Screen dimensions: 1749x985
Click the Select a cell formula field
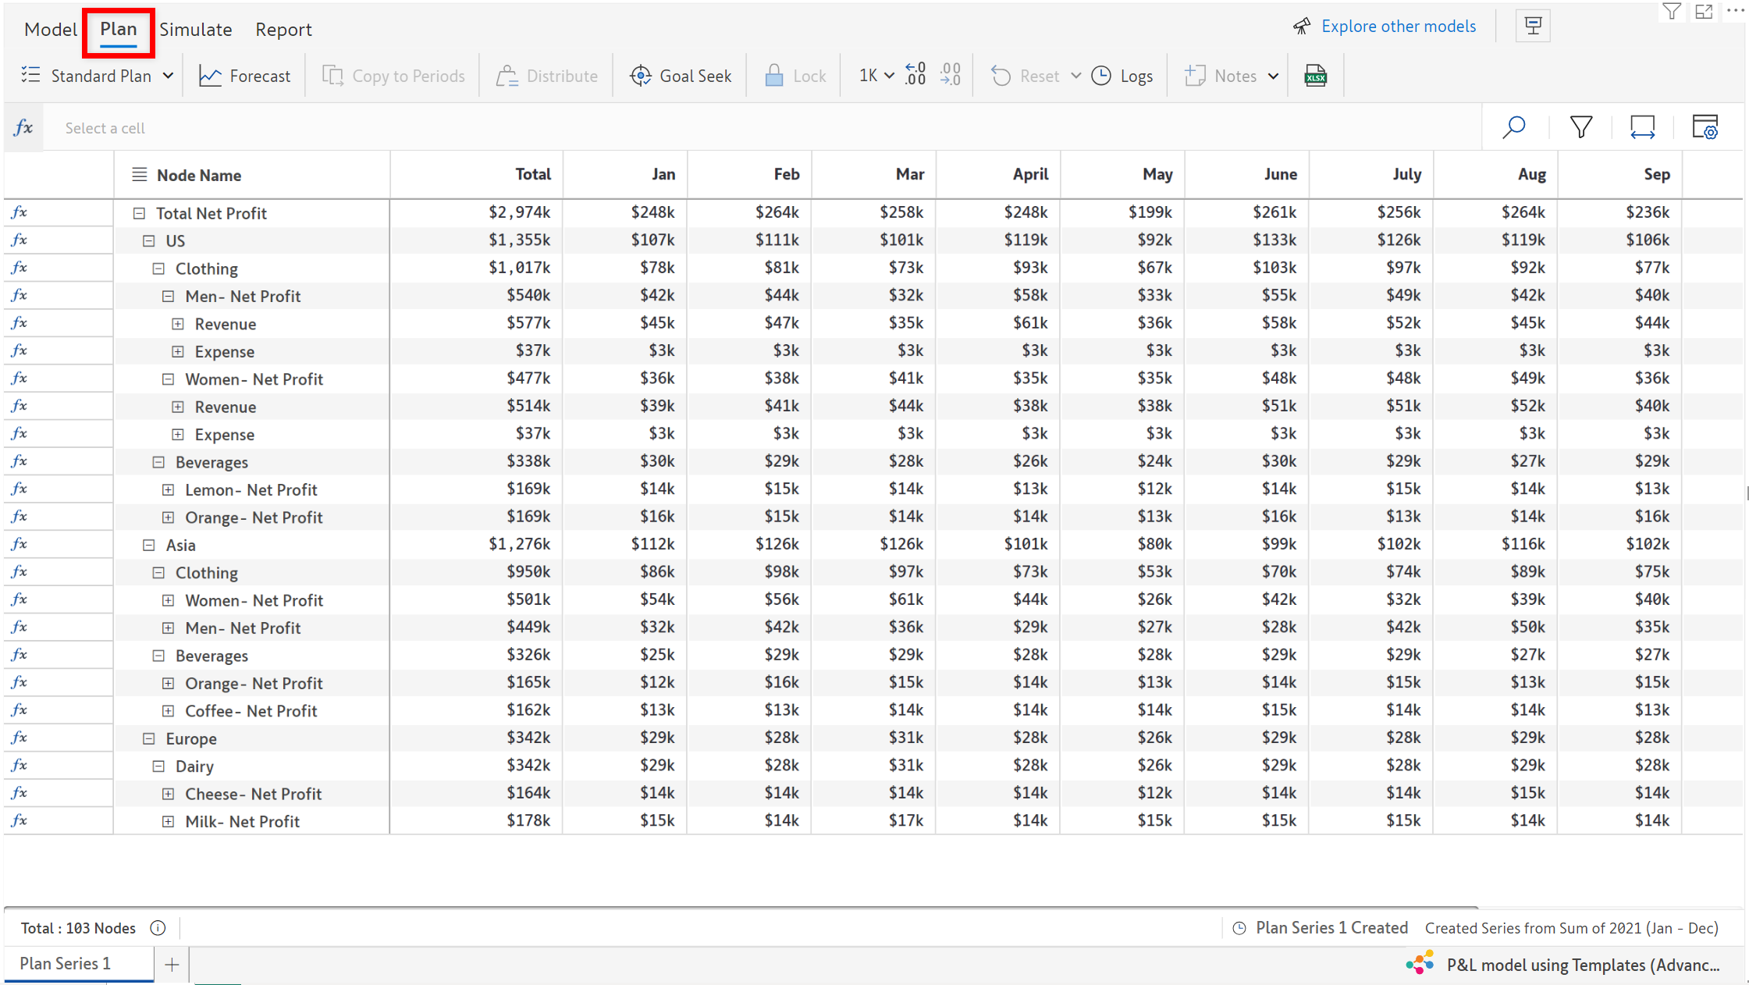(x=105, y=128)
